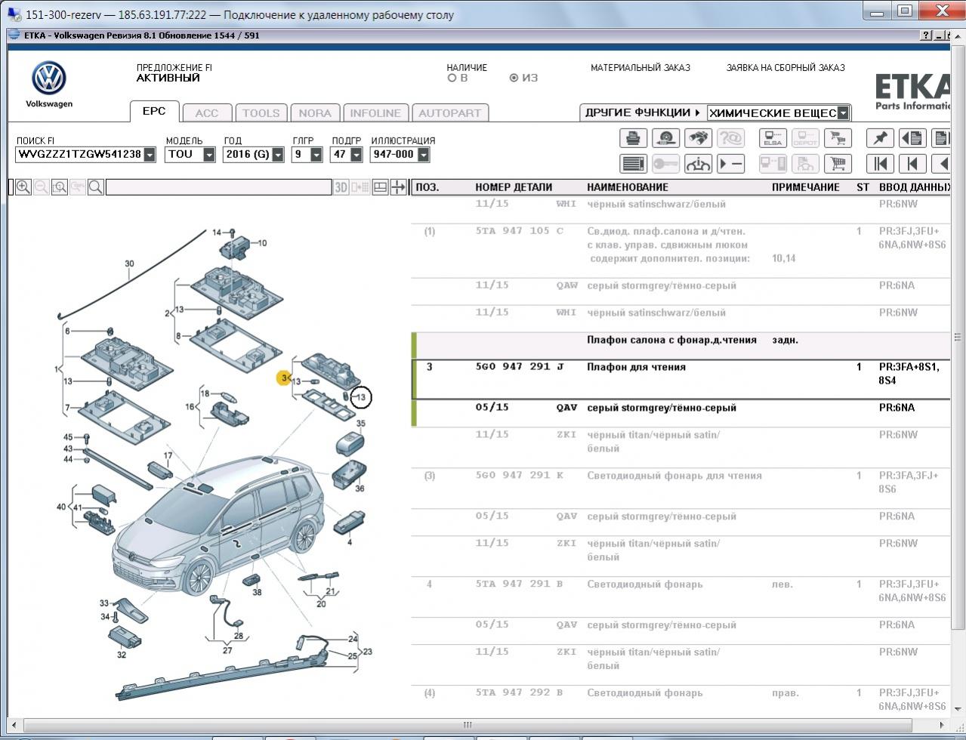Click the ПРИМЕЧАНИЕ column header
Image resolution: width=966 pixels, height=740 pixels.
click(806, 187)
